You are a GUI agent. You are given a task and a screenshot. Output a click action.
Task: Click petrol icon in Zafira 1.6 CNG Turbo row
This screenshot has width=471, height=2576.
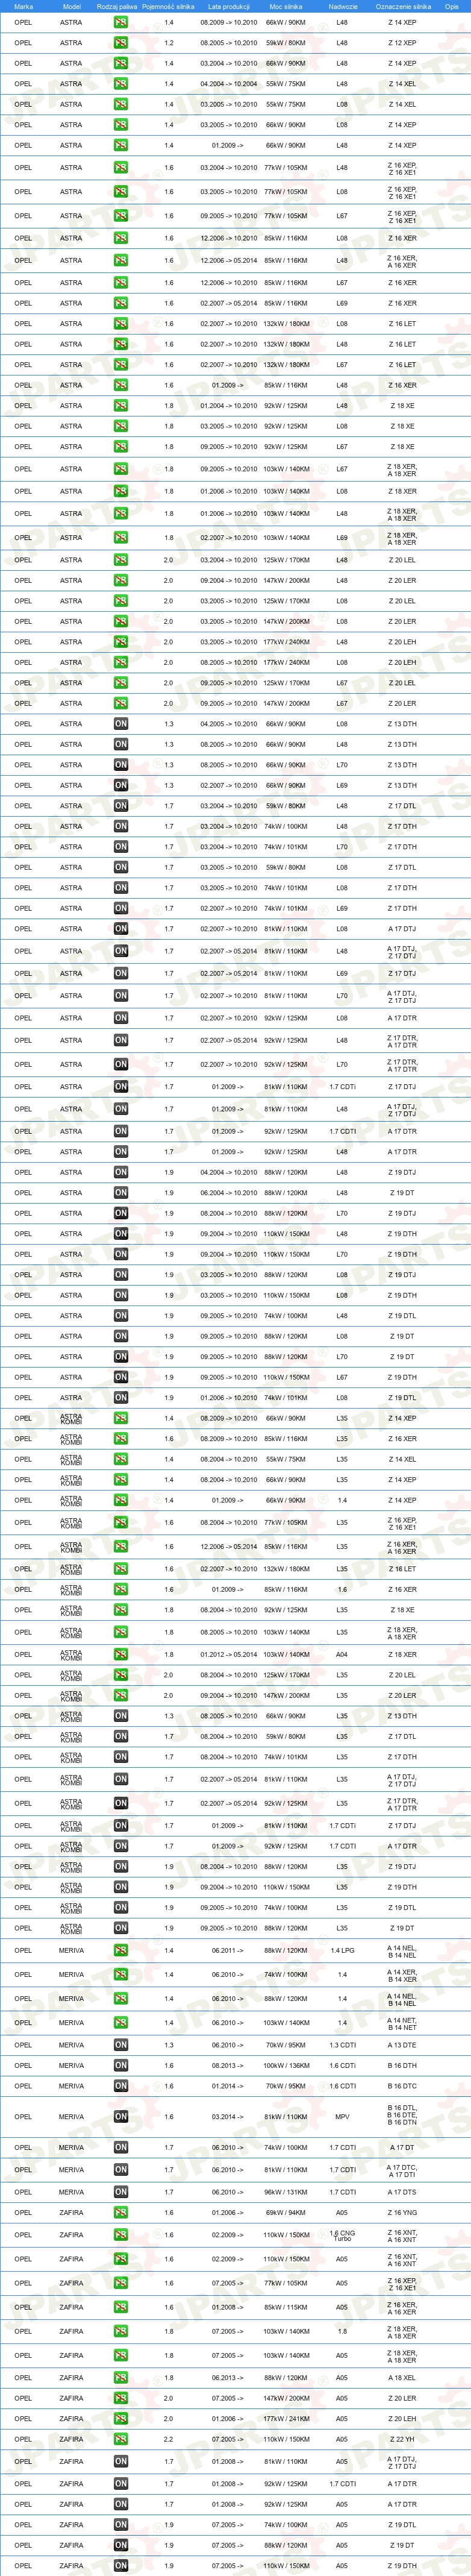120,2235
